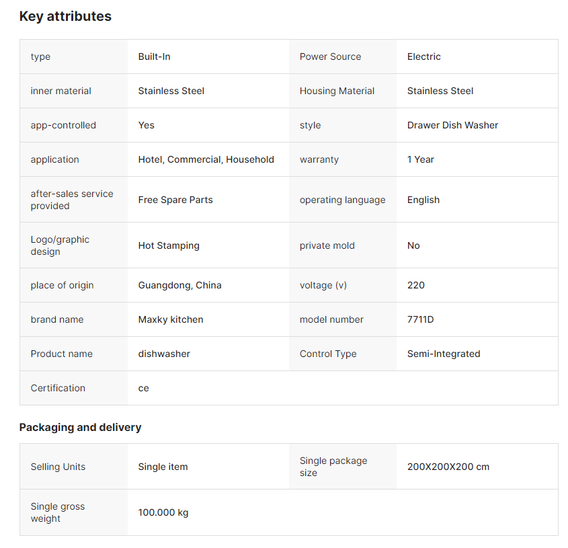Click the Packaging and delivery heading

[x=80, y=427]
